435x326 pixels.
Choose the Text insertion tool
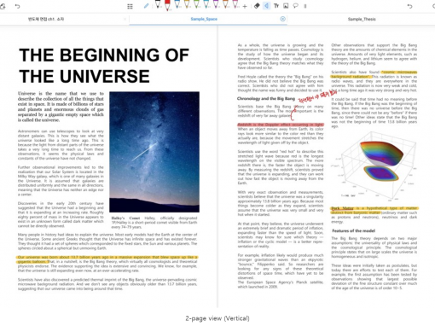pyautogui.click(x=276, y=6)
